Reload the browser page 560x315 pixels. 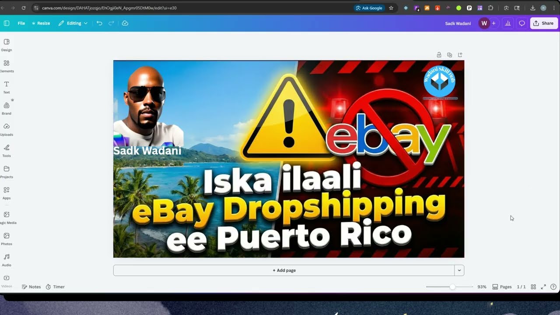[x=23, y=8]
